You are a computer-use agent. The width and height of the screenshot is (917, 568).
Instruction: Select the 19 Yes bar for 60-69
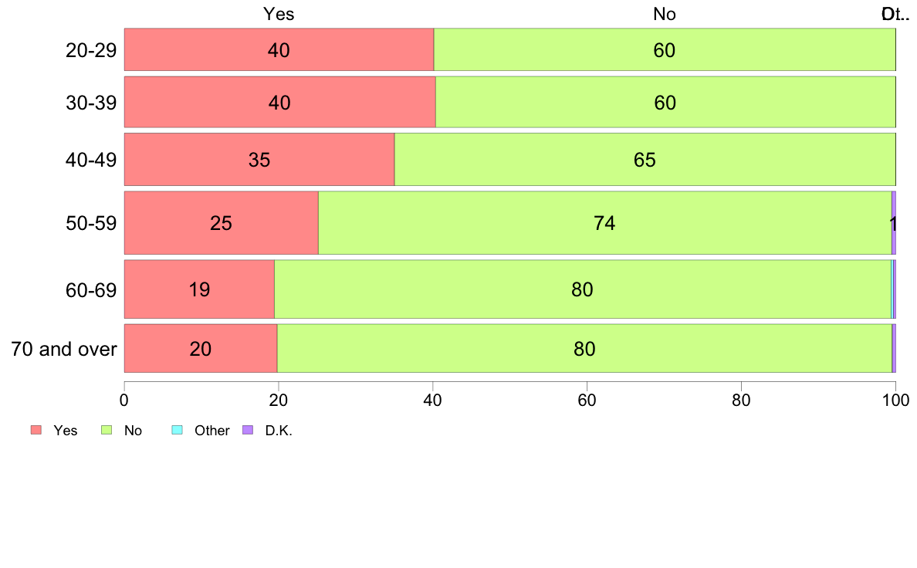coord(199,289)
